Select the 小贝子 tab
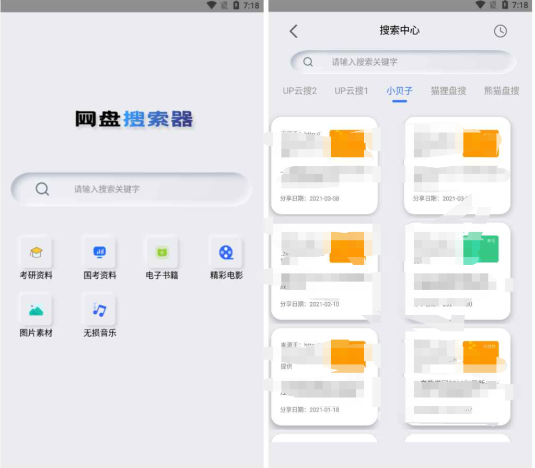This screenshot has width=535, height=468. coord(400,91)
